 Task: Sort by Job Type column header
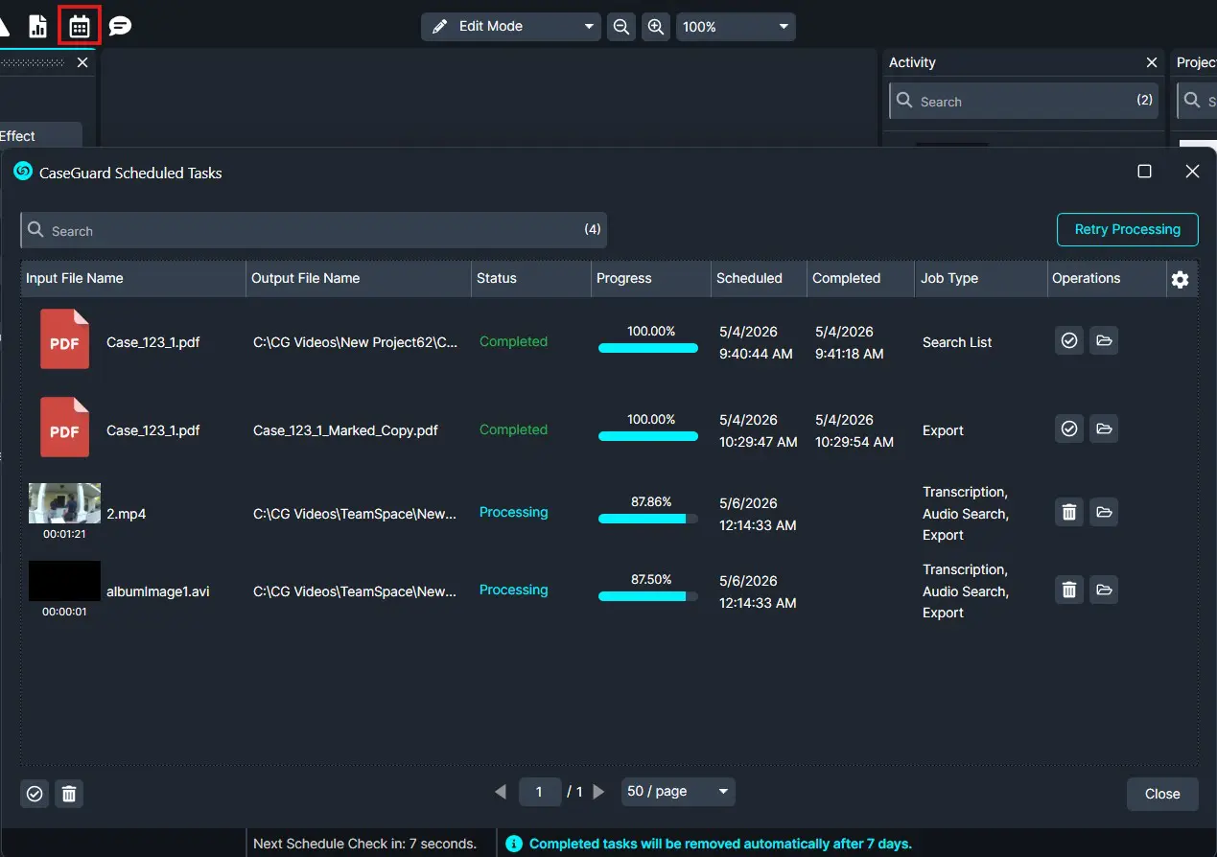coord(981,278)
